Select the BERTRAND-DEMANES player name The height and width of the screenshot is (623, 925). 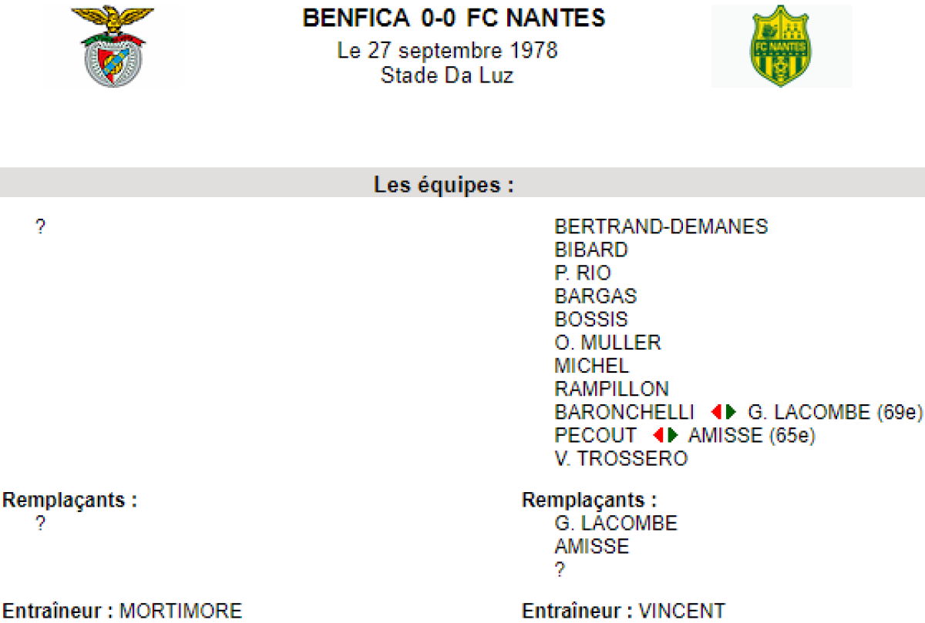[661, 227]
